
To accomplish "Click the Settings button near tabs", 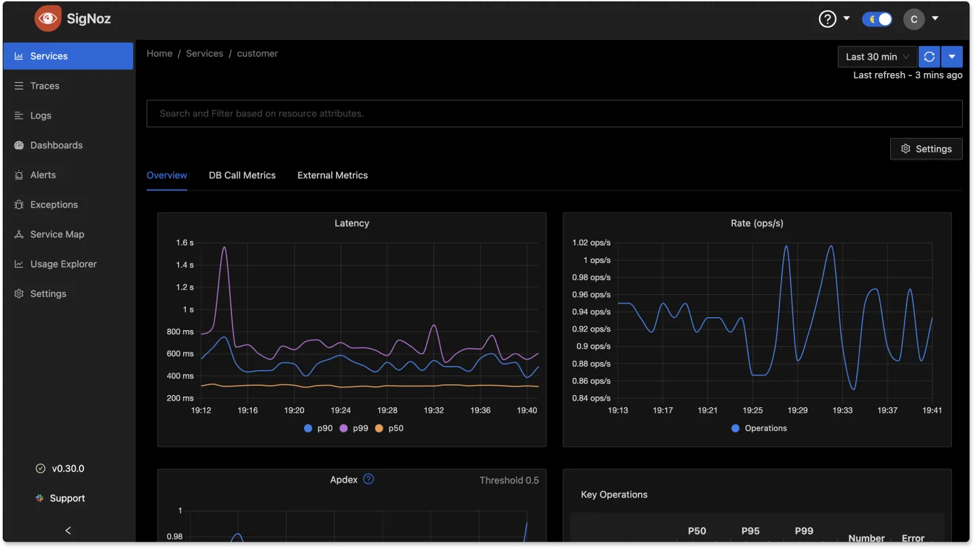I will tap(926, 149).
